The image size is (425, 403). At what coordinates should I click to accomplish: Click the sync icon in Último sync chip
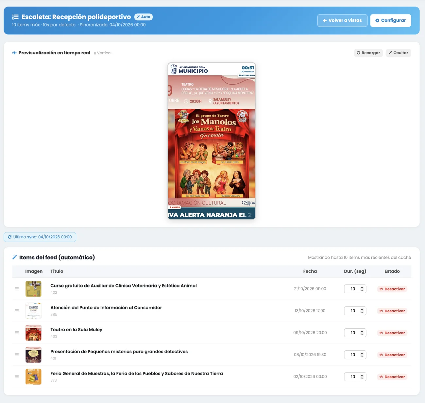coord(10,237)
